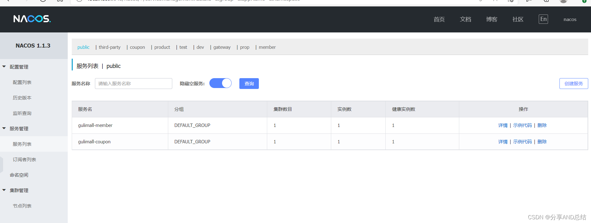The height and width of the screenshot is (223, 591).
Task: Open 详情 for gulimall-member
Action: [x=503, y=125]
